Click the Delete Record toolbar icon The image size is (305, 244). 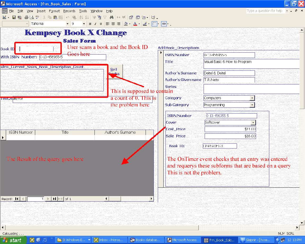(124, 17)
